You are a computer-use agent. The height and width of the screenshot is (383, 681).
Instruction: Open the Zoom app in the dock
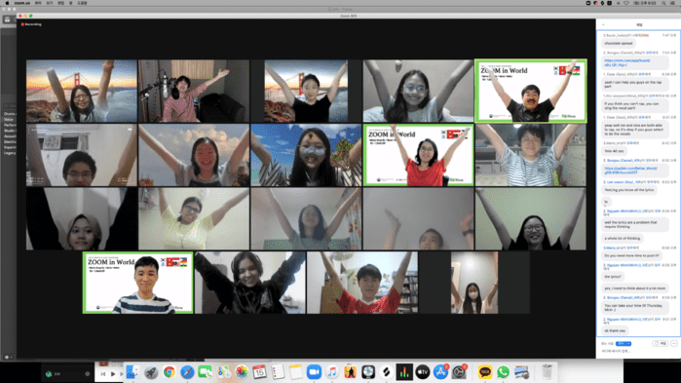tap(314, 372)
